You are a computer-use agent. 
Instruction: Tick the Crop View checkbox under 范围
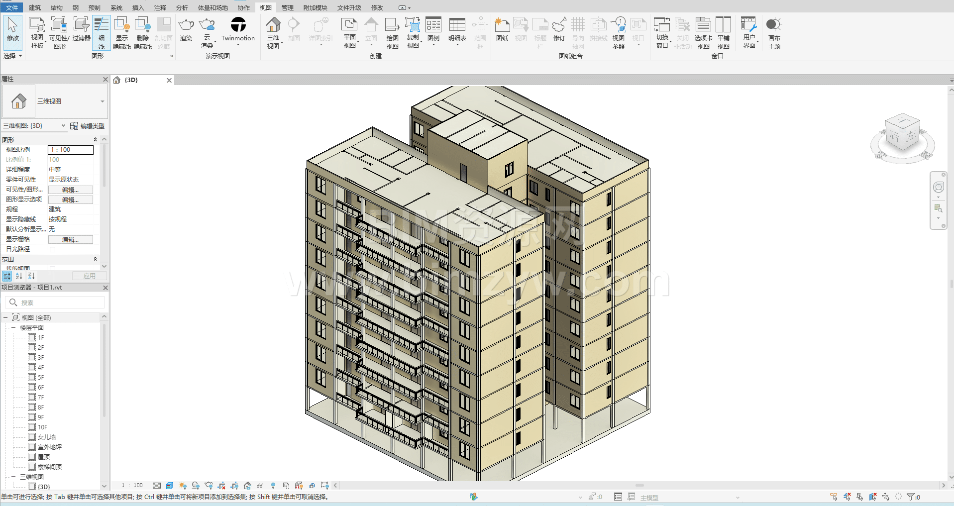(x=53, y=269)
